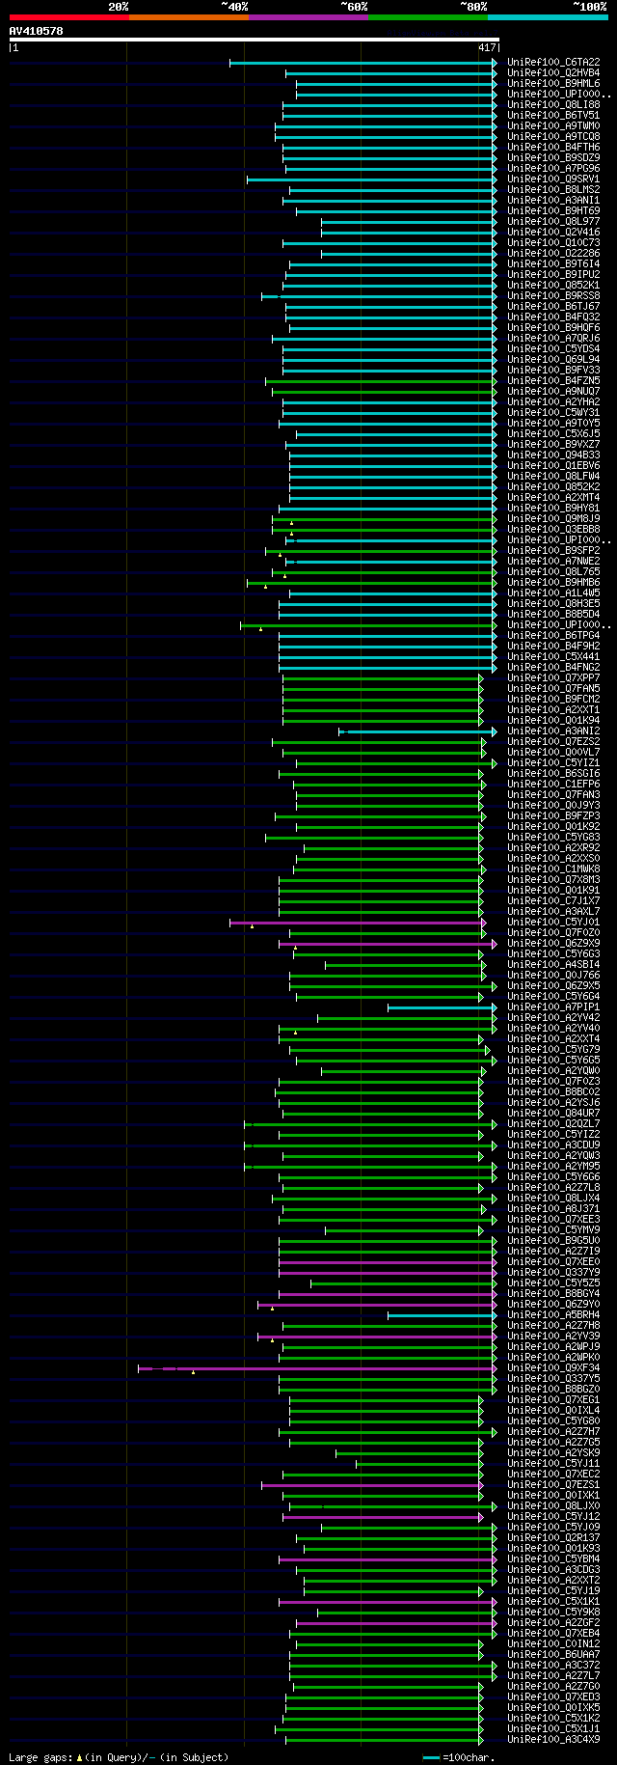The image size is (617, 1765).
Task: Select the UniRef100_Q9SRV1 label
Action: coord(553,179)
